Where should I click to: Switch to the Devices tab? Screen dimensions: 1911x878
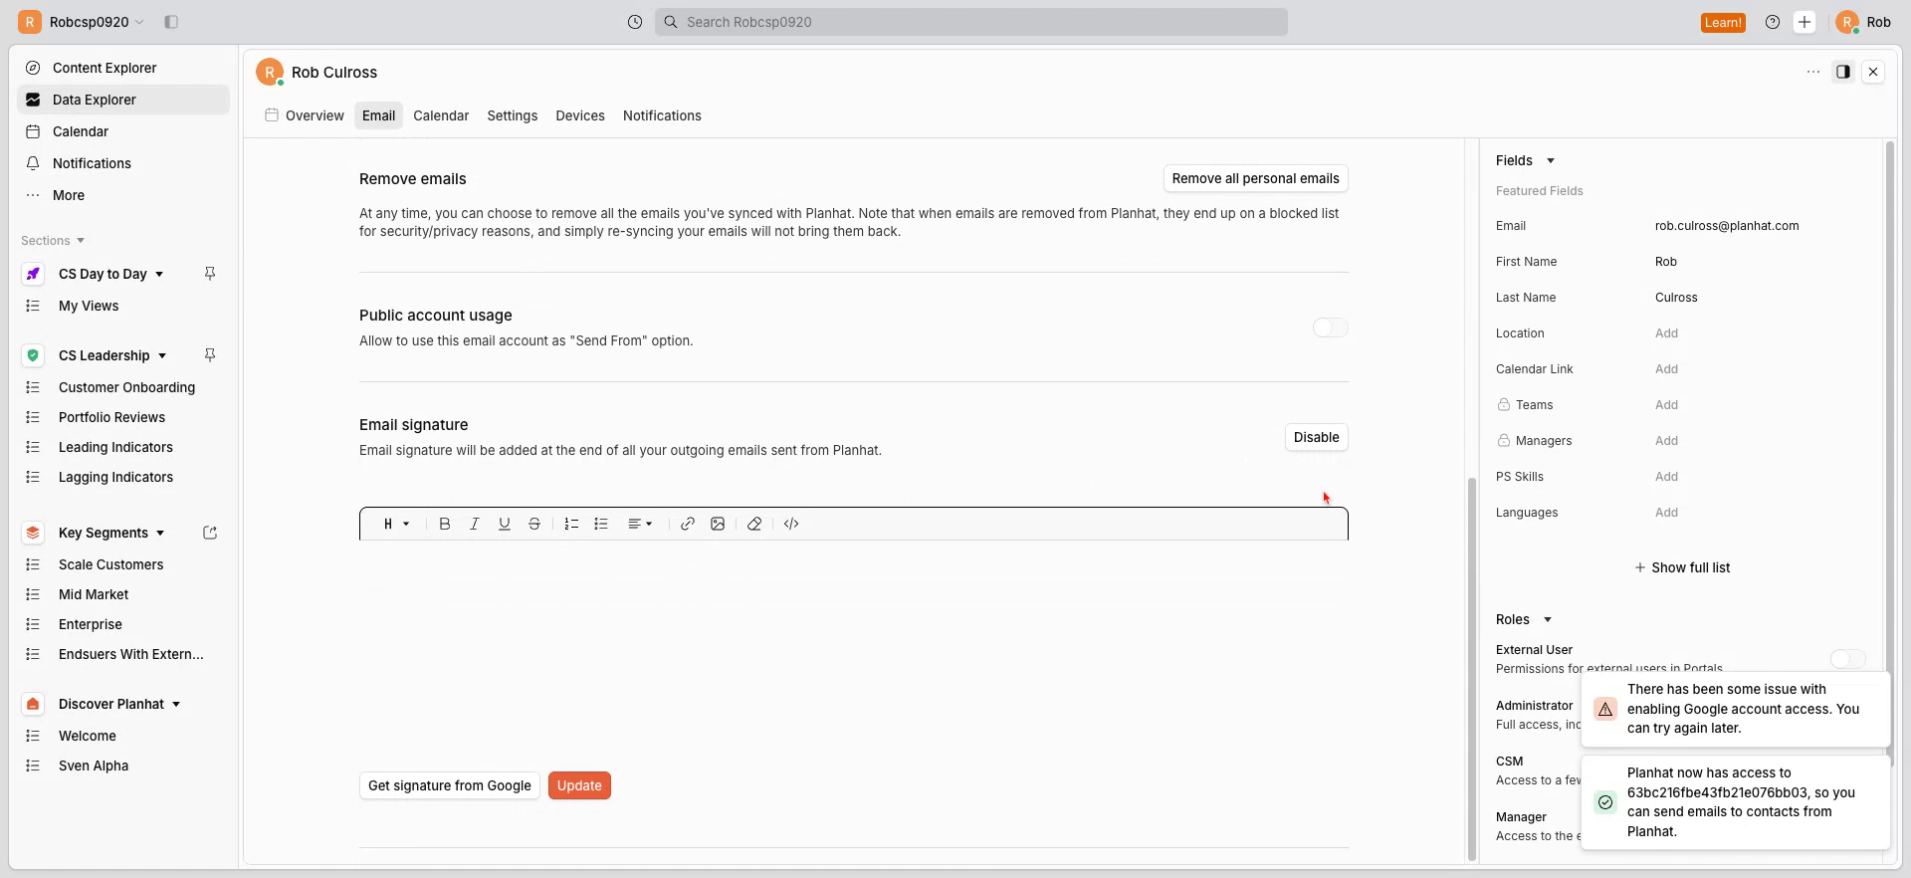[580, 115]
